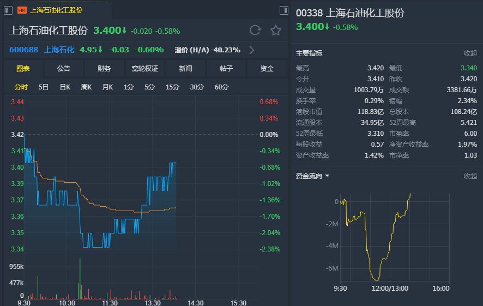This screenshot has height=306, width=483.
Task: Click the 52周最低 value 3.310
Action: pos(376,134)
